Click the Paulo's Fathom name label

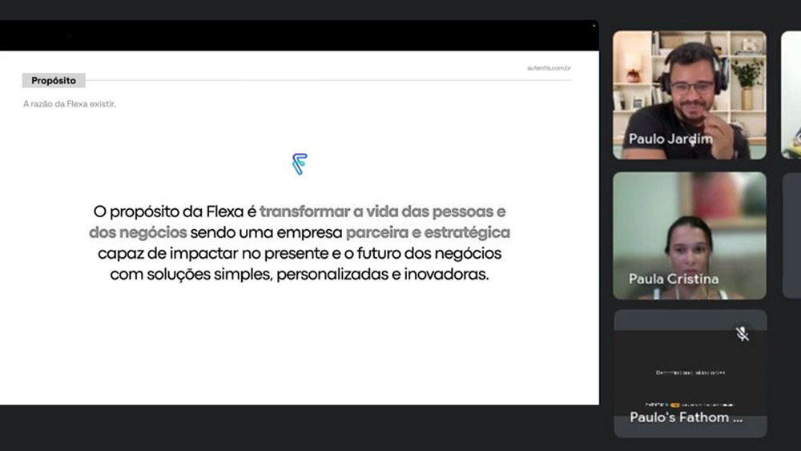tap(686, 417)
